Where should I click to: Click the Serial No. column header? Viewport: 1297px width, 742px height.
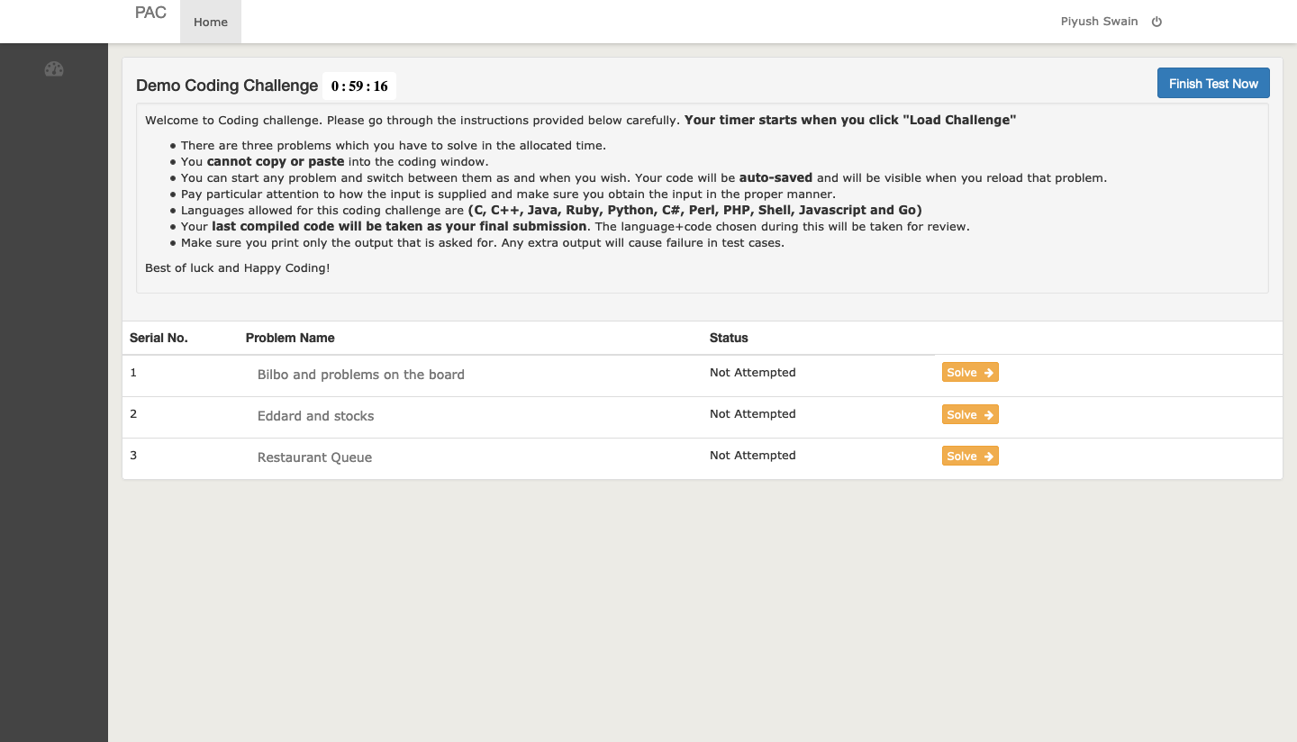pos(159,338)
